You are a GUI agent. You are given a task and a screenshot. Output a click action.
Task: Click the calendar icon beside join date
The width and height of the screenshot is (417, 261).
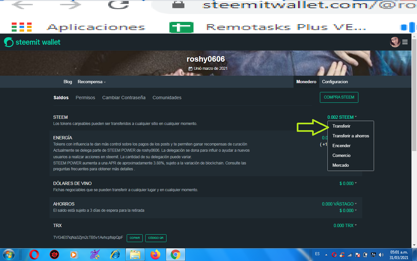coord(190,69)
